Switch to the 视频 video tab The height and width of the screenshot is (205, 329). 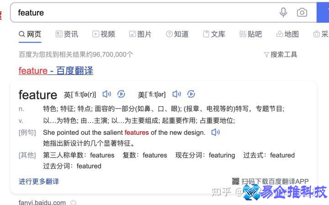pyautogui.click(x=104, y=34)
